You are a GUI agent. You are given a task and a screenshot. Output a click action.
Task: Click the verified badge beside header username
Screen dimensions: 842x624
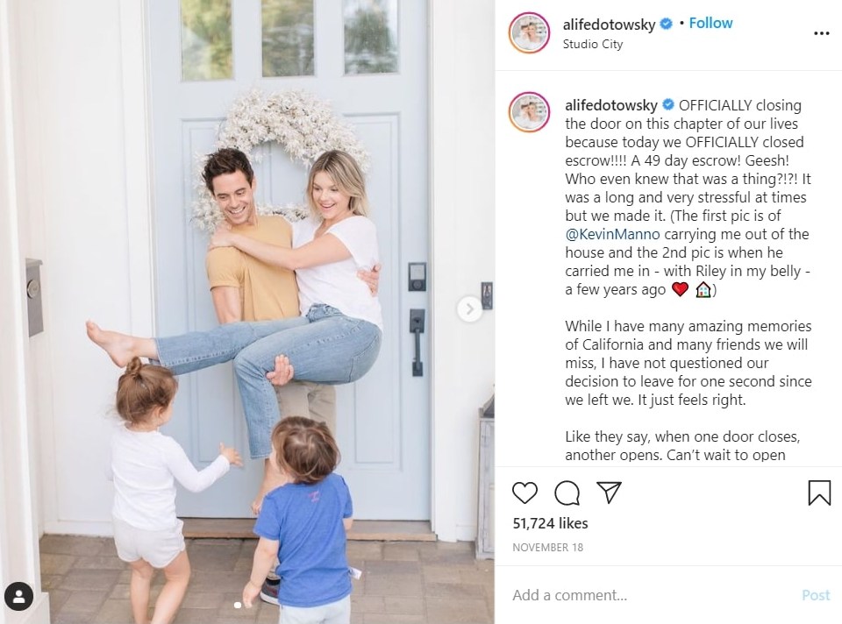coord(666,24)
